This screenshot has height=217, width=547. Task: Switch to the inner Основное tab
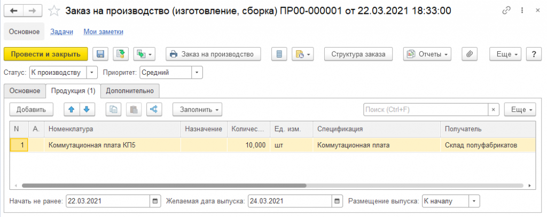[x=25, y=91]
